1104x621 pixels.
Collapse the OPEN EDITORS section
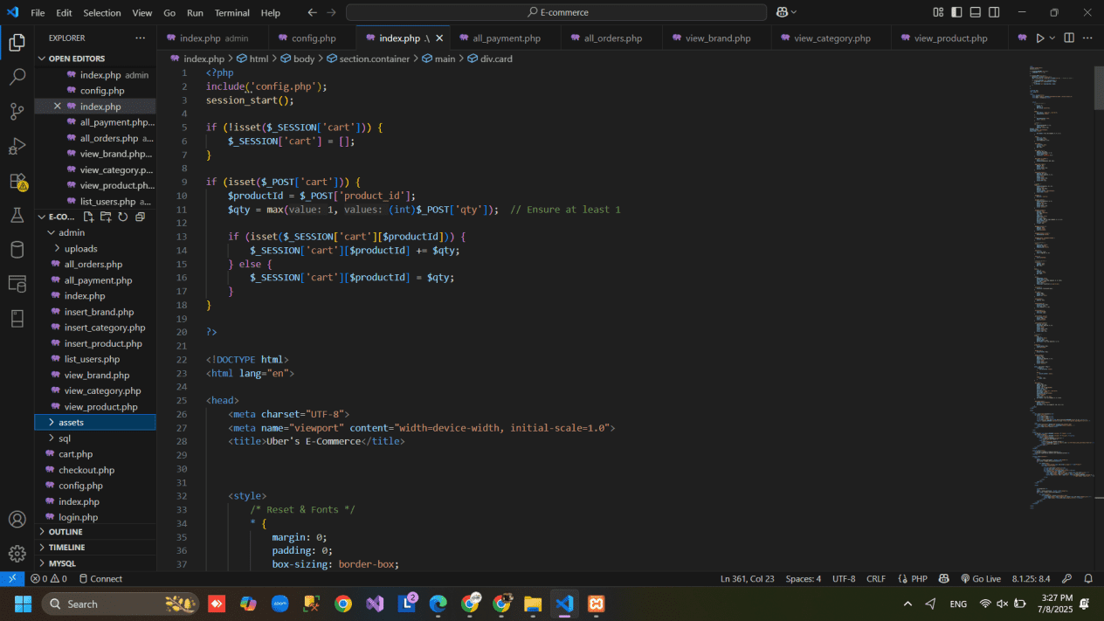click(95, 59)
